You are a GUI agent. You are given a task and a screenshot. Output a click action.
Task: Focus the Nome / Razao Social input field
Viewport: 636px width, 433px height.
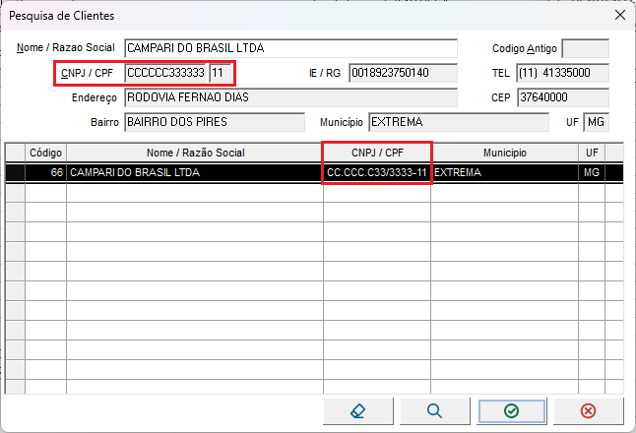click(290, 48)
